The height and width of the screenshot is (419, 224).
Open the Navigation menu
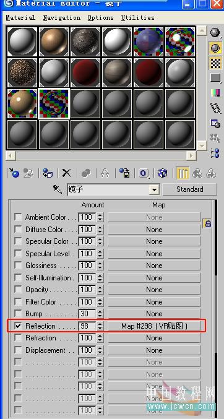click(x=62, y=18)
